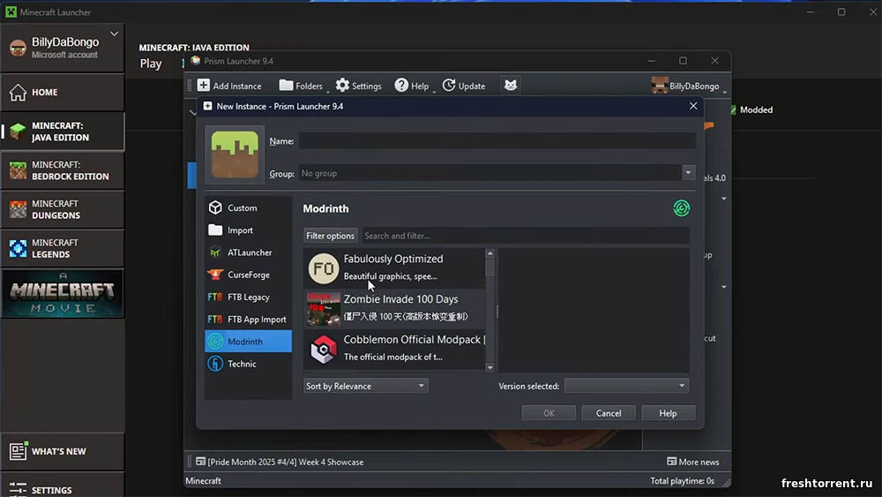The width and height of the screenshot is (882, 497).
Task: Open Minecraft: Bedrock Edition tab
Action: coord(62,170)
